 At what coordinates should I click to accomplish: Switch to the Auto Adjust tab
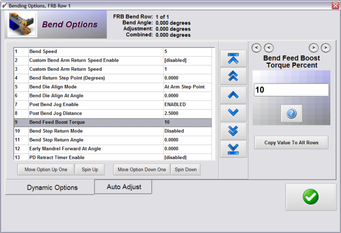tap(123, 187)
